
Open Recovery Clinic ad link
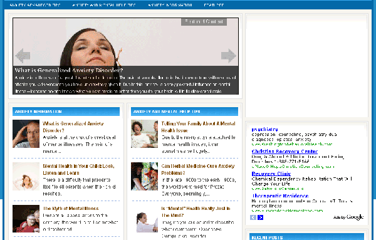click(x=271, y=174)
